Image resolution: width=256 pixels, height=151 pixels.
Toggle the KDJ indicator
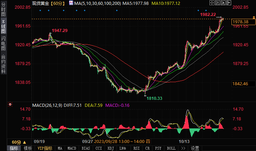(x=111, y=148)
